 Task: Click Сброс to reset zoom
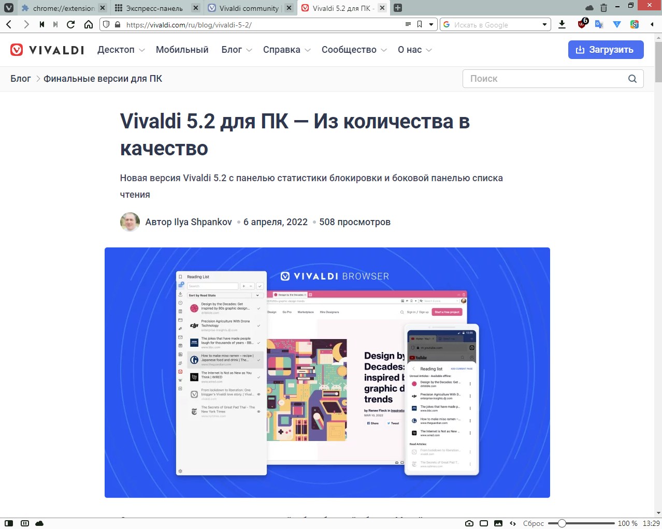pos(534,523)
